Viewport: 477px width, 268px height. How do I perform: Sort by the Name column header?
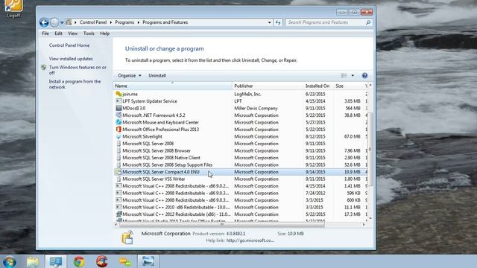[x=173, y=86]
